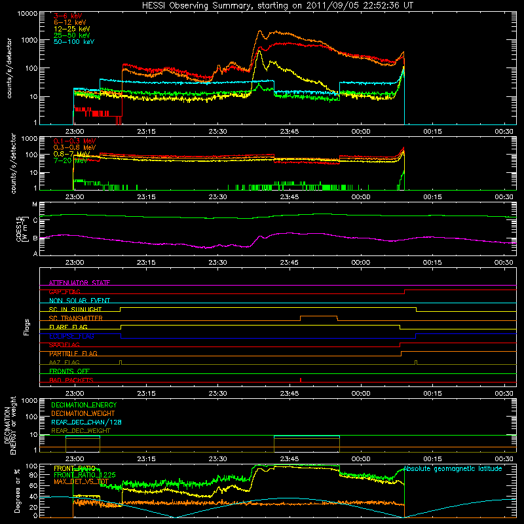524x524 pixels.
Task: Click the A47_FLAG pulse near 00:11
Action: point(416,362)
